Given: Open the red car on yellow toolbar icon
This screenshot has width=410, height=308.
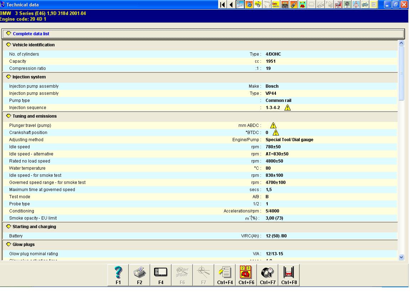Looking at the screenshot, I should pyautogui.click(x=276, y=4).
